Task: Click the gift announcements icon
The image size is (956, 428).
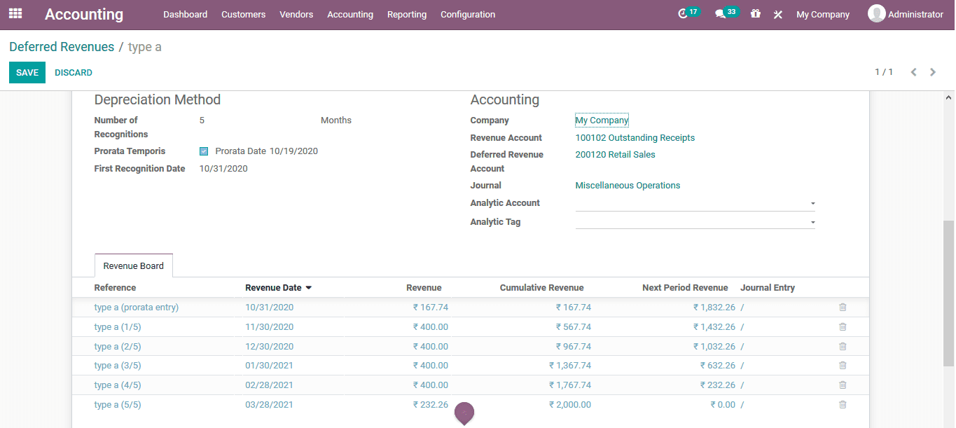Action: (x=755, y=13)
